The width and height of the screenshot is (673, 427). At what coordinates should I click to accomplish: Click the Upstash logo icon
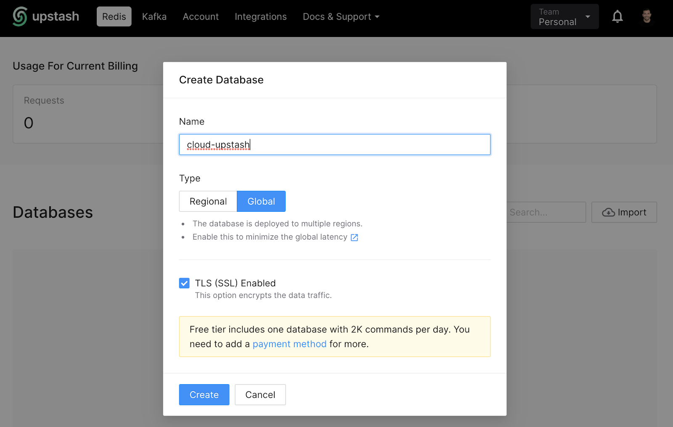20,16
